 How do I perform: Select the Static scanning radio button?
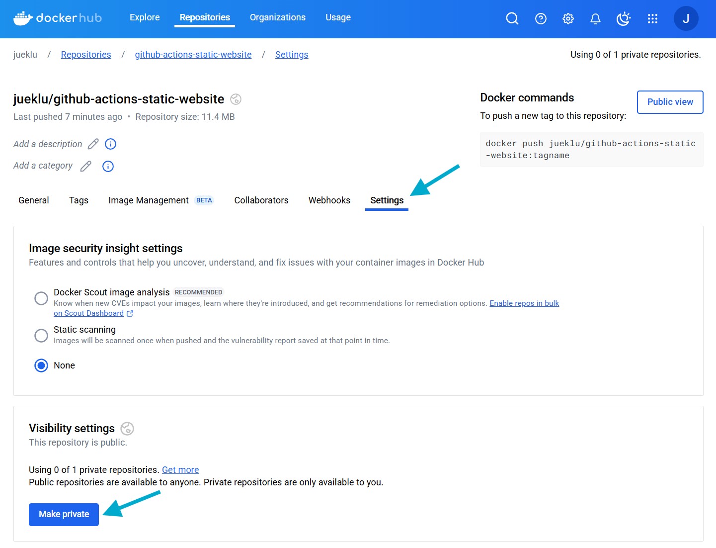click(x=41, y=336)
